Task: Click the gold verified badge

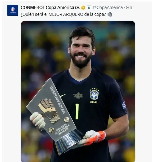Action: (83, 8)
